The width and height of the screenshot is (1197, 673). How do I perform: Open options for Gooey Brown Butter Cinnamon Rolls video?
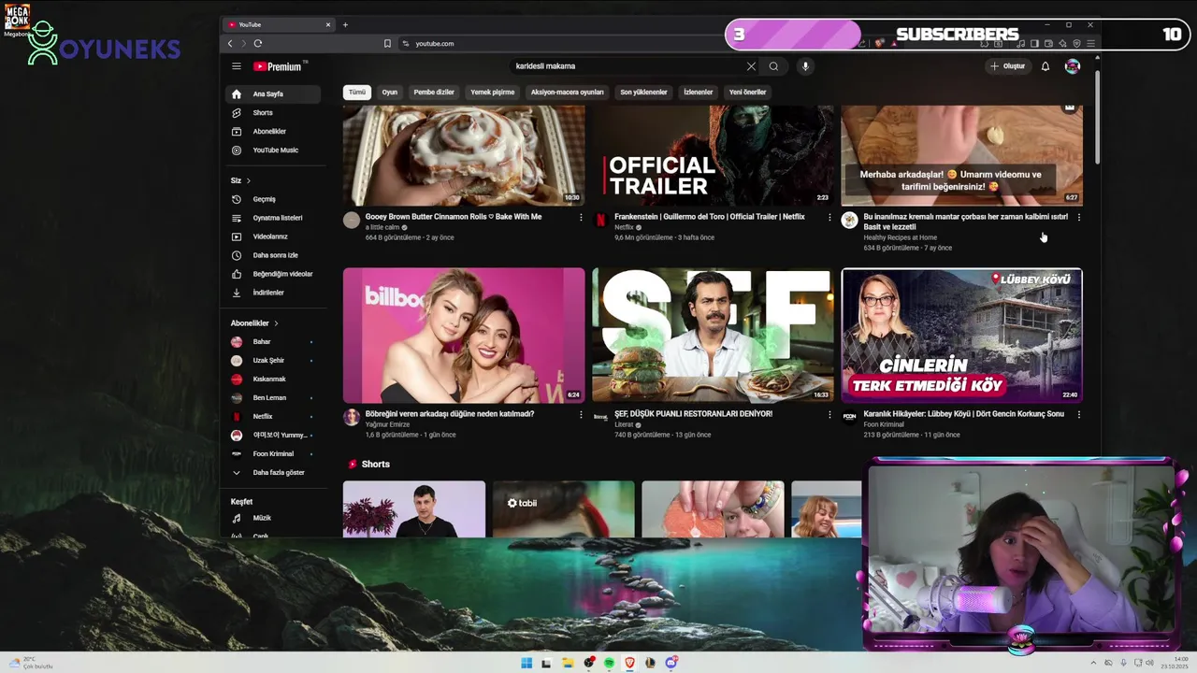[581, 217]
